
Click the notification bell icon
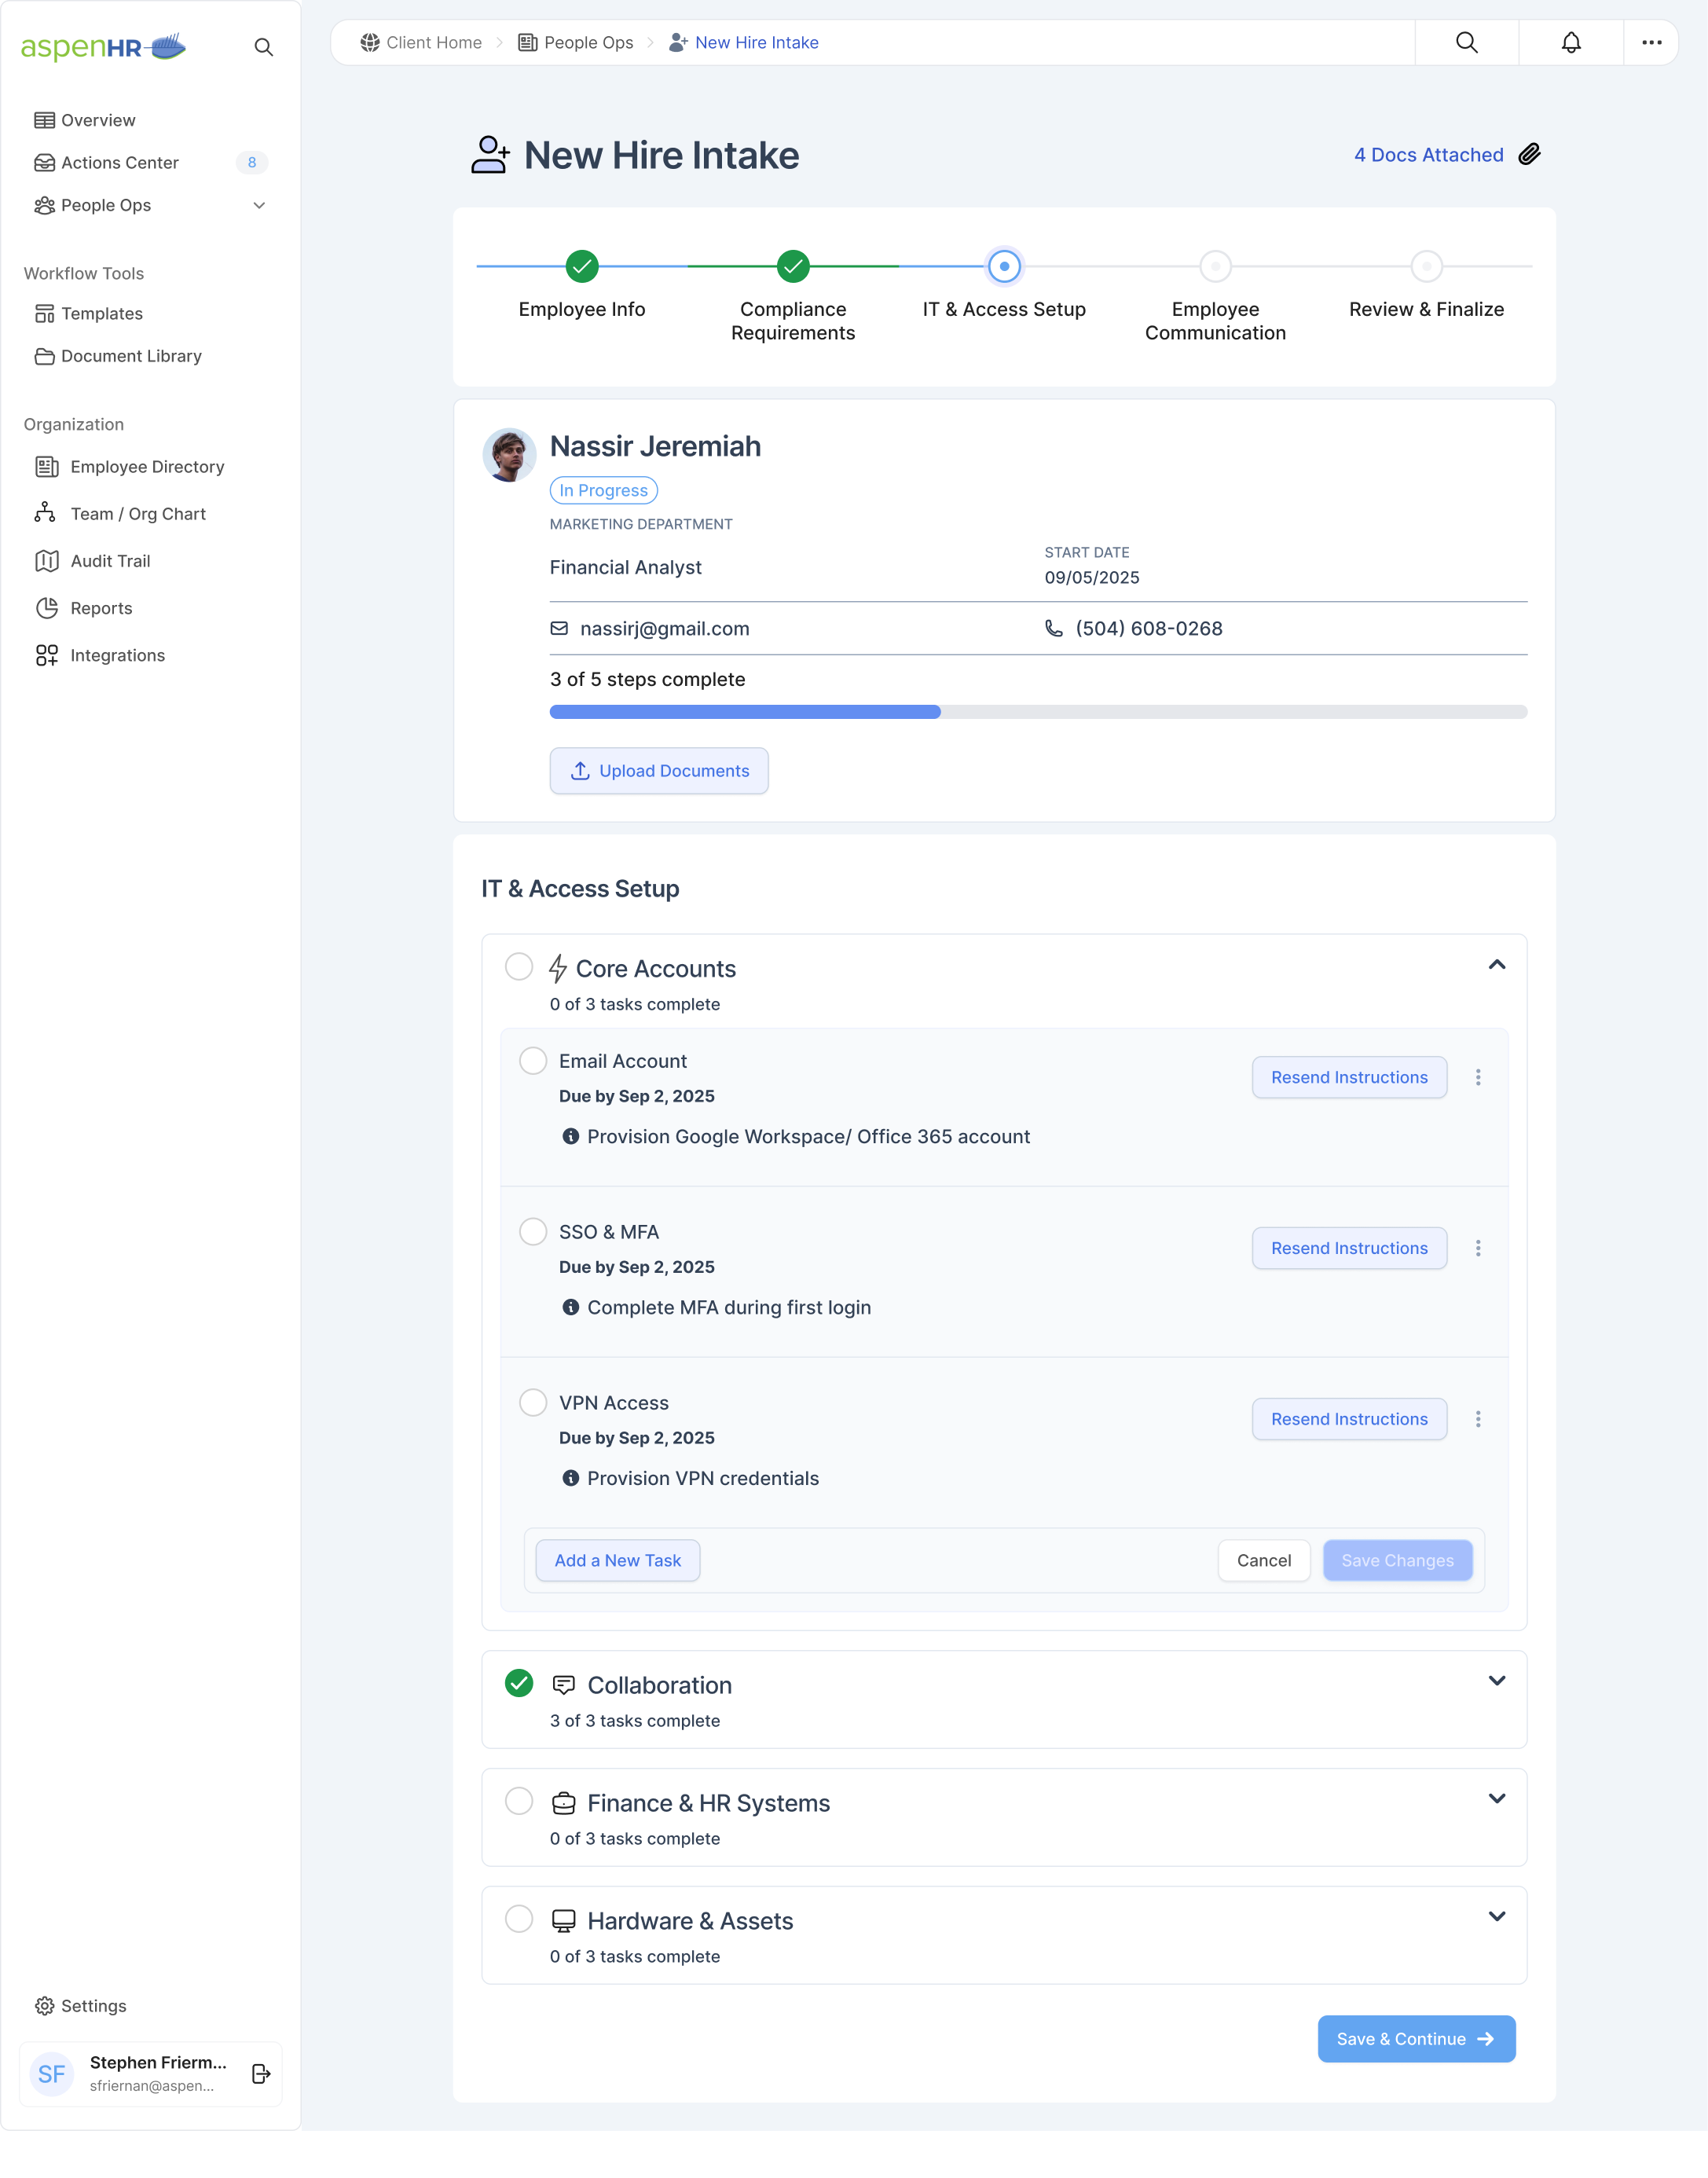(x=1570, y=42)
